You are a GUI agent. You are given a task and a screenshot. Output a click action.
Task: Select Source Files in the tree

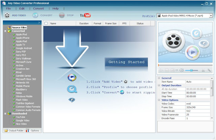pyautogui.click(x=19, y=28)
